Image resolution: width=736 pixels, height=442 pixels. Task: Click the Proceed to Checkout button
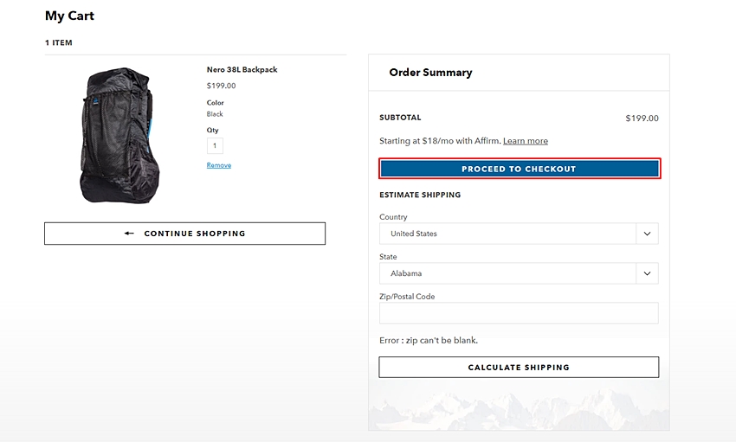pos(520,169)
